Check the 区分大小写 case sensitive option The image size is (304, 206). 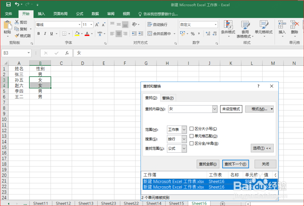click(191, 129)
